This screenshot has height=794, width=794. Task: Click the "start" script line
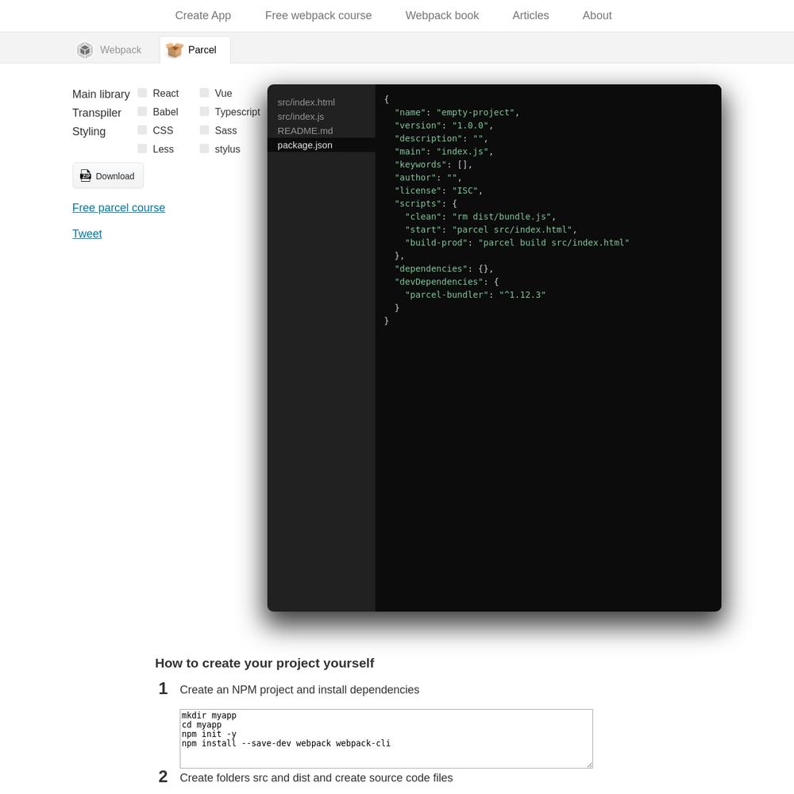pos(491,229)
